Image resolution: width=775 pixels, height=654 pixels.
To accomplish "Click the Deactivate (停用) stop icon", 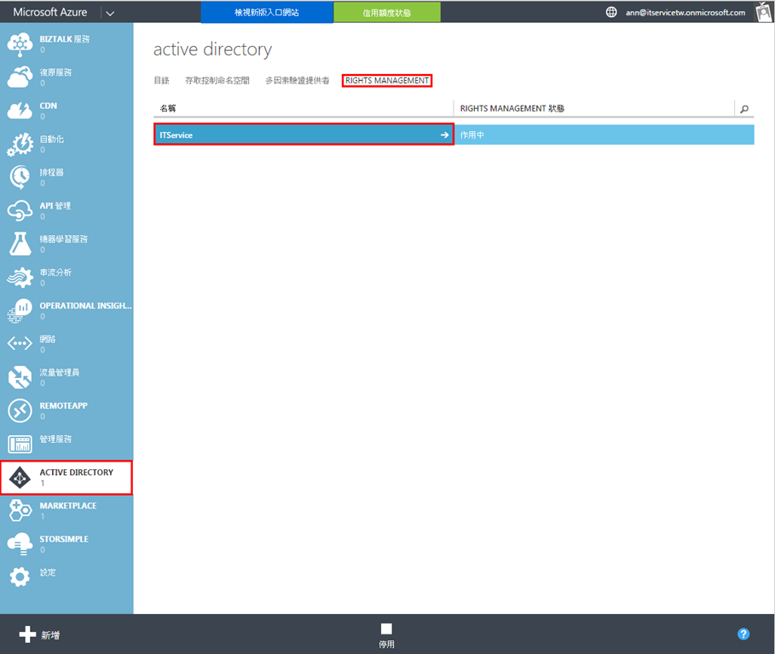I will 386,628.
